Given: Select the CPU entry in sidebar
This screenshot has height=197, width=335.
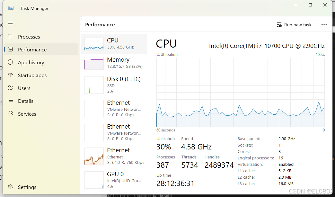Looking at the screenshot, I should coord(114,43).
